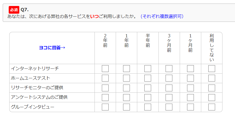Tick ホームユーステスト 3ヶ月前 checkbox

click(169, 78)
